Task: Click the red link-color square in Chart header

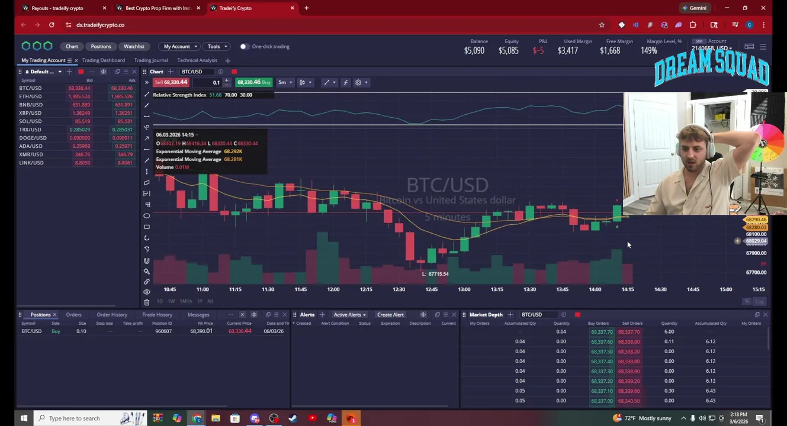Action: click(x=234, y=72)
